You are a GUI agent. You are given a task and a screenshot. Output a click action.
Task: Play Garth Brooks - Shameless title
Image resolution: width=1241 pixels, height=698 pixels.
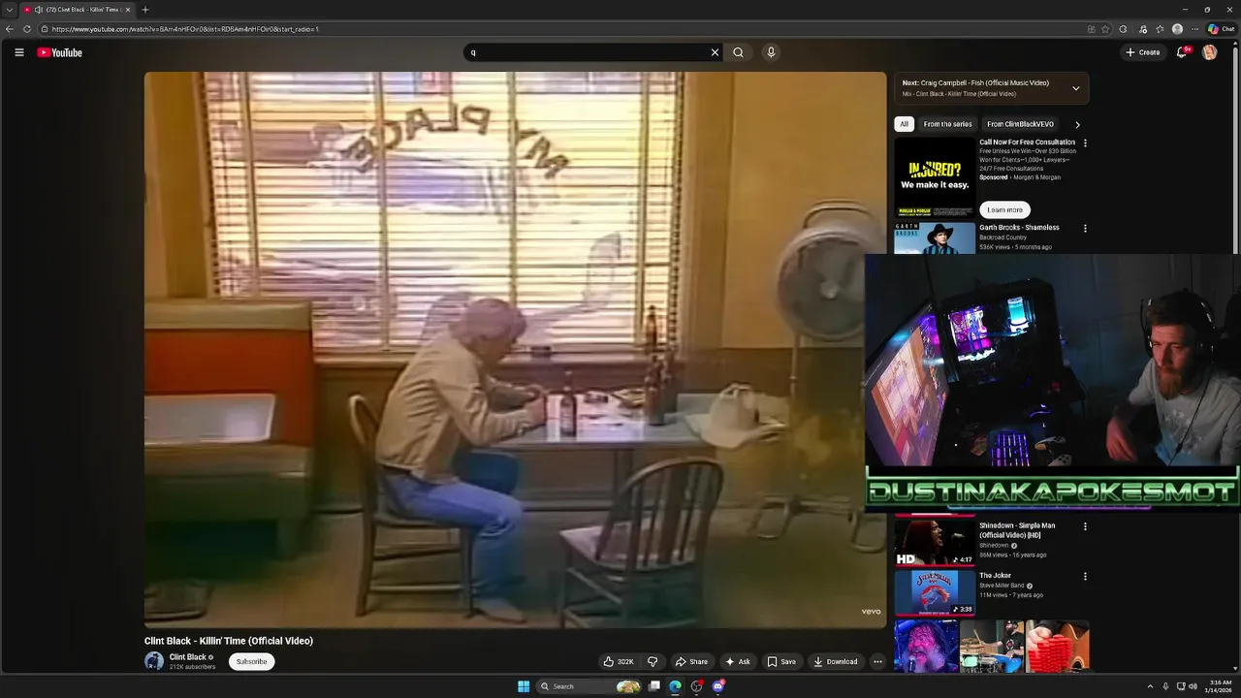coord(1019,228)
